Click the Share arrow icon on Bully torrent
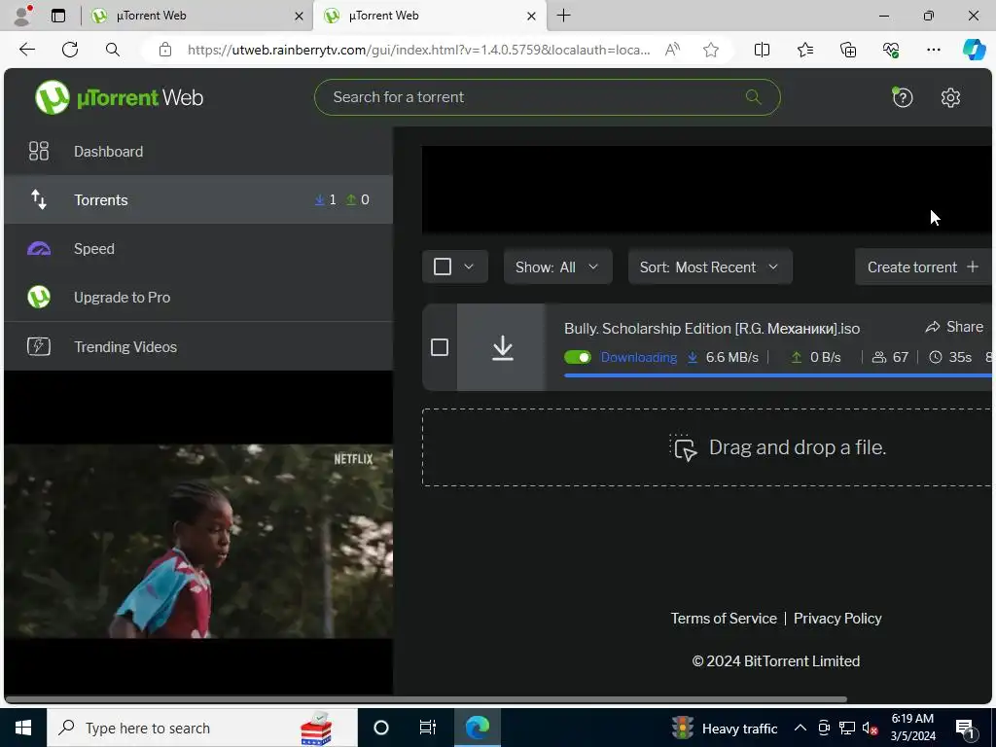996x747 pixels. point(933,327)
